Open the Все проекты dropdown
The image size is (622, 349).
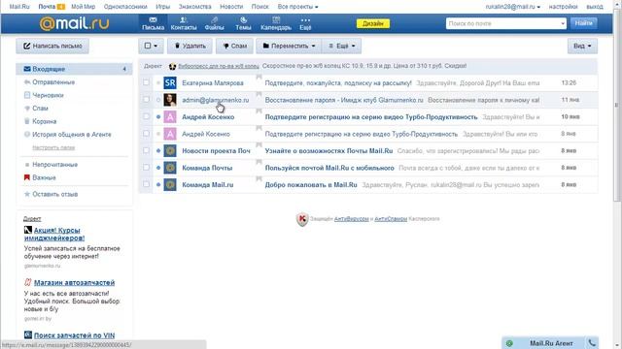click(x=297, y=7)
